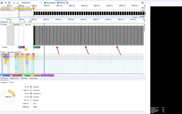Click the Main — http://localhost:7457/ track title
This screenshot has width=182, height=114.
[x=12, y=52]
